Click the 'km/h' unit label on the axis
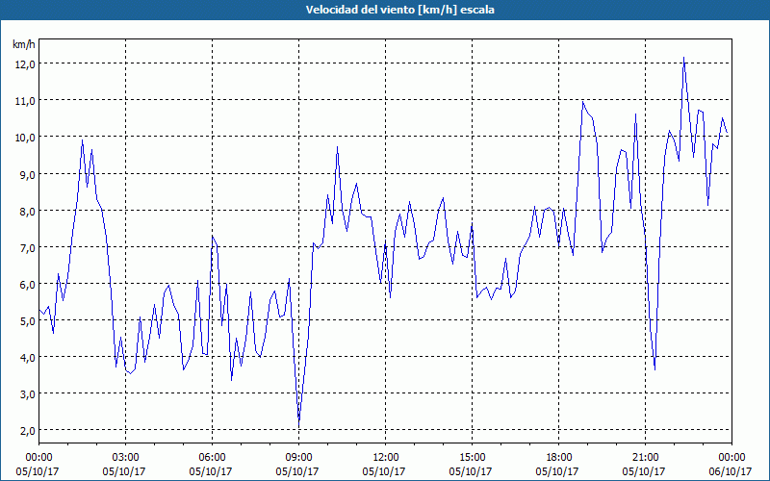This screenshot has width=770, height=481. tap(24, 44)
